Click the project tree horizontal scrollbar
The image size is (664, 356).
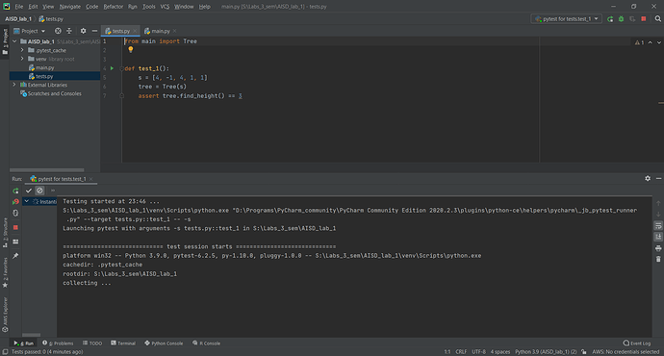coord(46,169)
